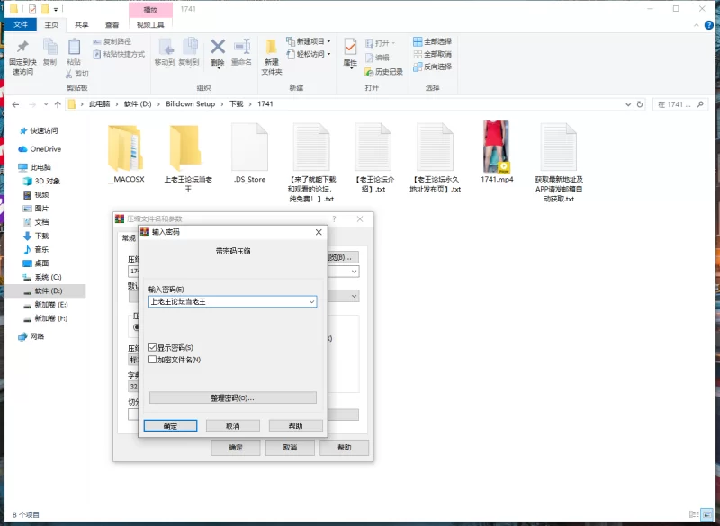This screenshot has height=526, width=720.
Task: Switch to the Share (共享) ribbon tab
Action: pos(82,25)
